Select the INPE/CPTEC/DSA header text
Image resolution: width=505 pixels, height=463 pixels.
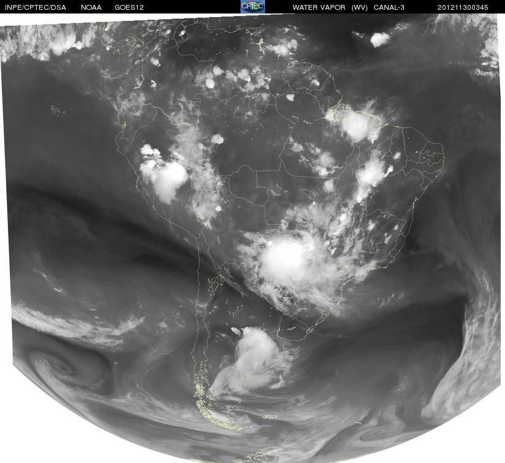point(35,7)
